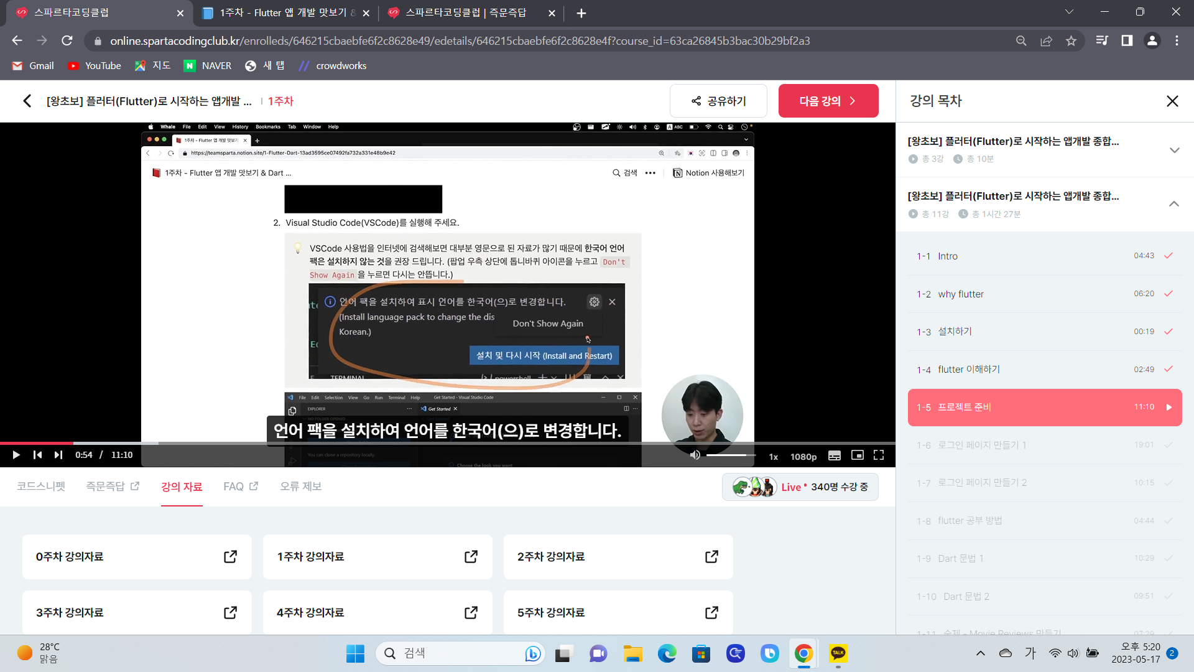Viewport: 1194px width, 672px height.
Task: Open NAVER bookmark
Action: click(x=208, y=66)
